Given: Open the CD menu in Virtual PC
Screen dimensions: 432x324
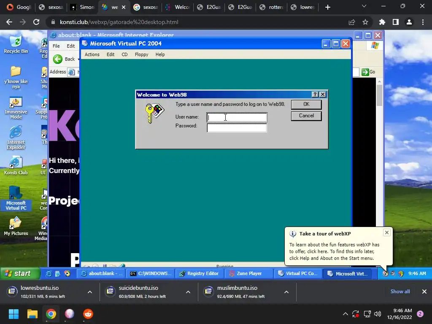Looking at the screenshot, I should click(x=124, y=54).
